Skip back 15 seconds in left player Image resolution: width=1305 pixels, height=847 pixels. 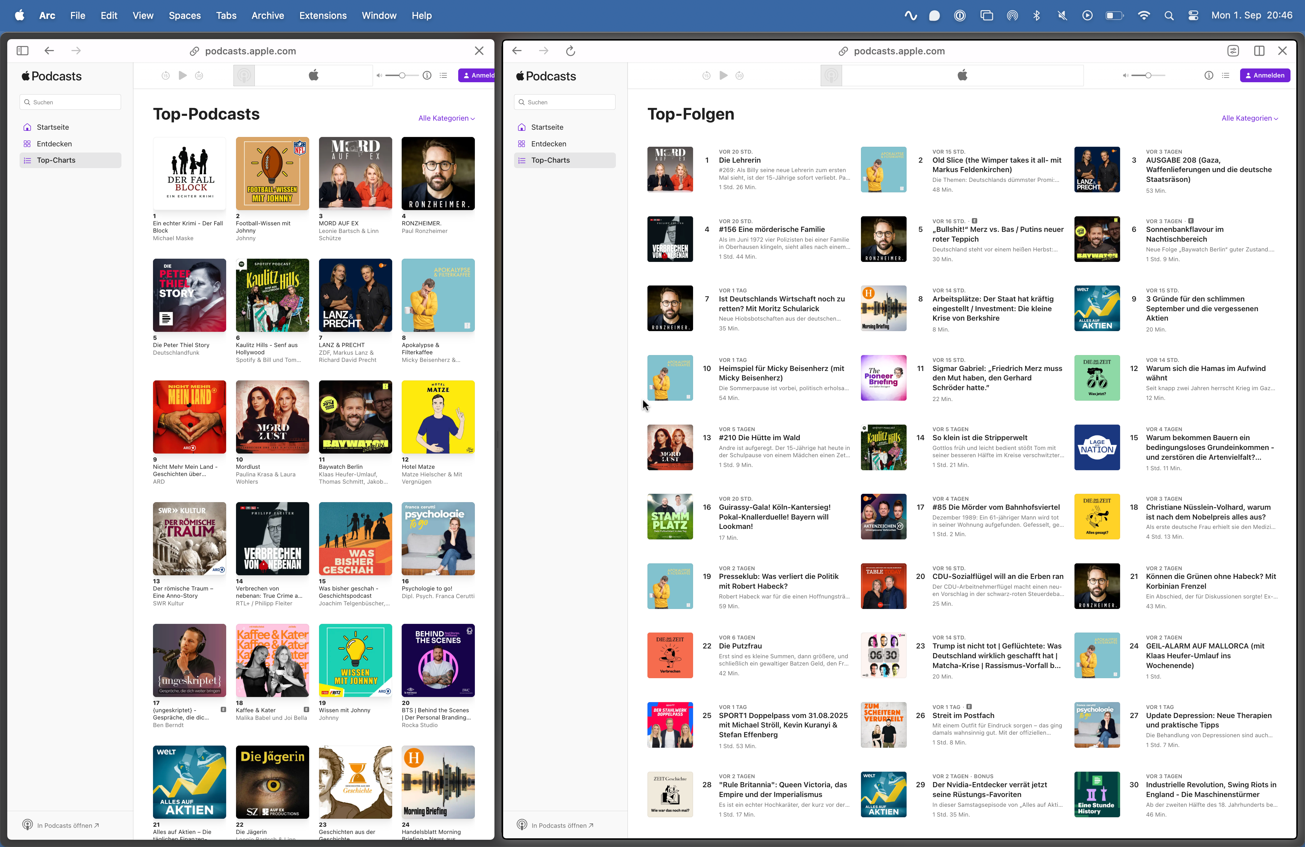[166, 76]
